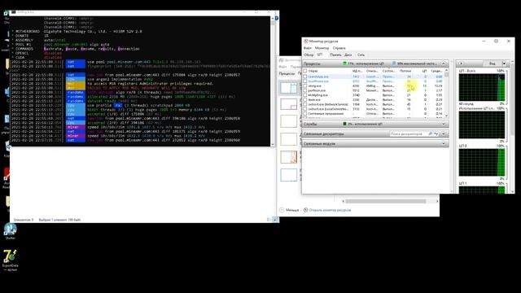Click the refresh icon beside the descriptor search
The width and height of the screenshot is (521, 293).
click(x=436, y=133)
